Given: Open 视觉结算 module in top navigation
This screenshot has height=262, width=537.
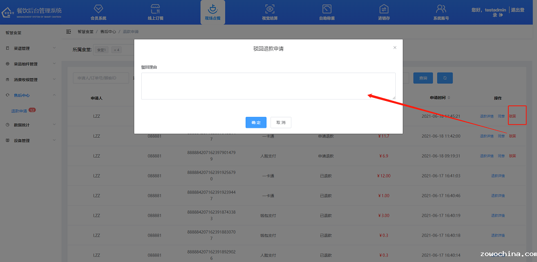Looking at the screenshot, I should tap(269, 12).
